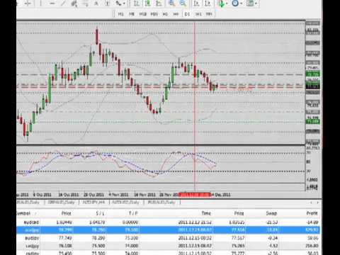Screen dimensions: 340x255
Task: Switch to the H1 timeframe
Action: coord(165,14)
